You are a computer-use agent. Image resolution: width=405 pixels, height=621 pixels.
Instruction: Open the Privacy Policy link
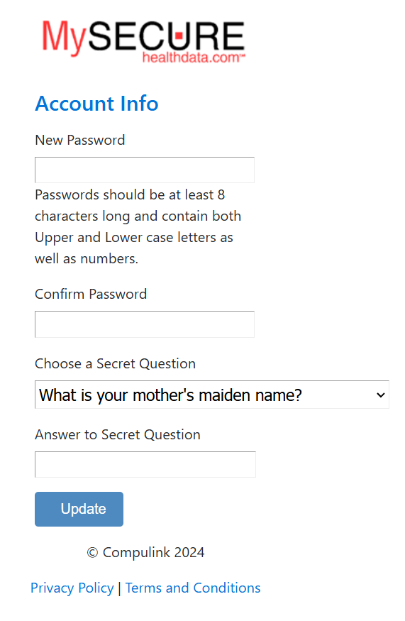72,588
